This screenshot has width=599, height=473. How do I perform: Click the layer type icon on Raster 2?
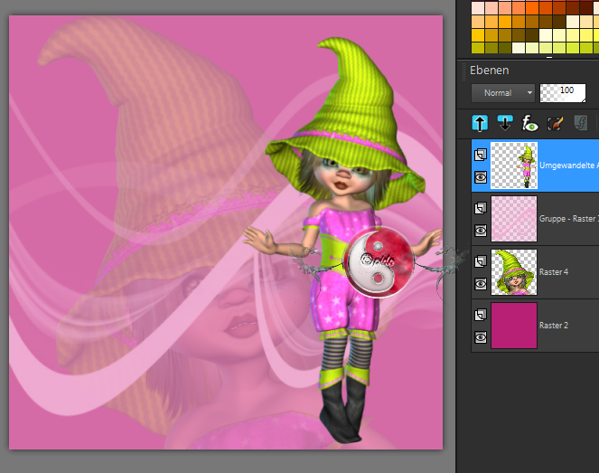pyautogui.click(x=481, y=316)
